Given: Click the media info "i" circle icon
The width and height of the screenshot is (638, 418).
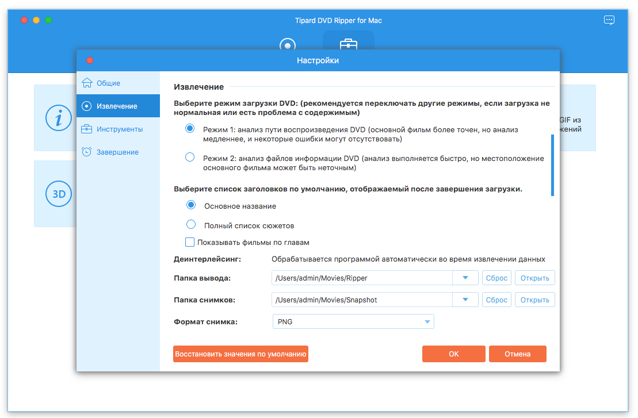Looking at the screenshot, I should [x=59, y=118].
